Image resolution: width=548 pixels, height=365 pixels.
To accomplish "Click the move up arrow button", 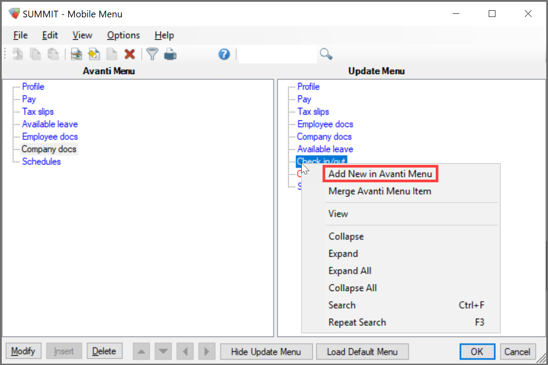I will (142, 351).
